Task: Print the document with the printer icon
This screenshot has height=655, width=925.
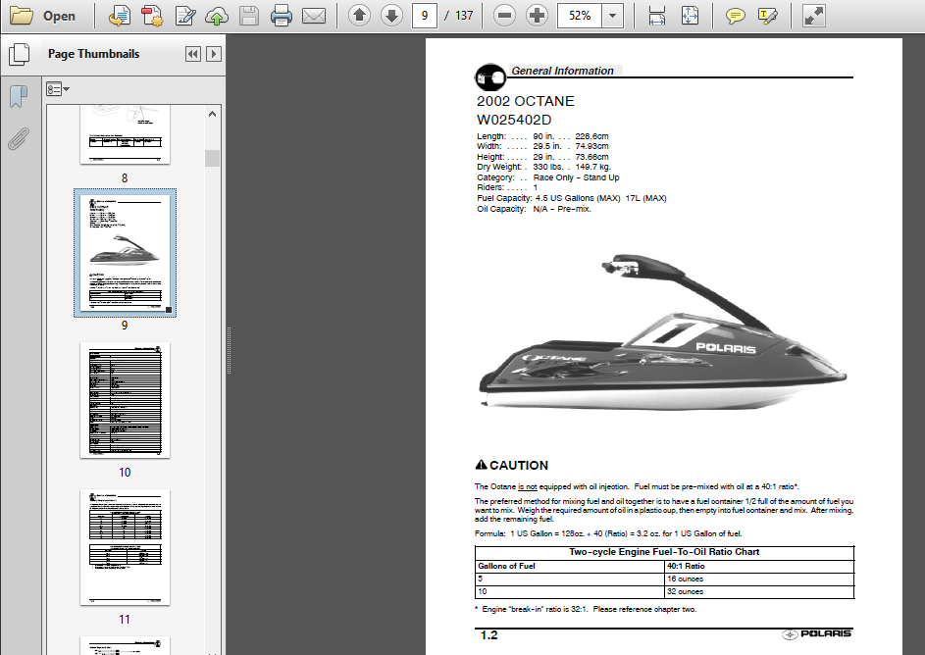Action: [x=282, y=16]
